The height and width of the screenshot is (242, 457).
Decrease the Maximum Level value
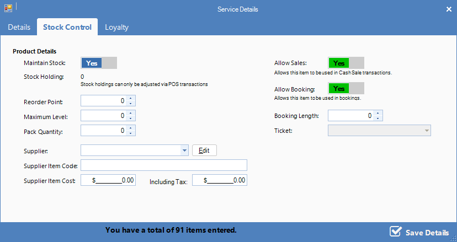coord(131,119)
